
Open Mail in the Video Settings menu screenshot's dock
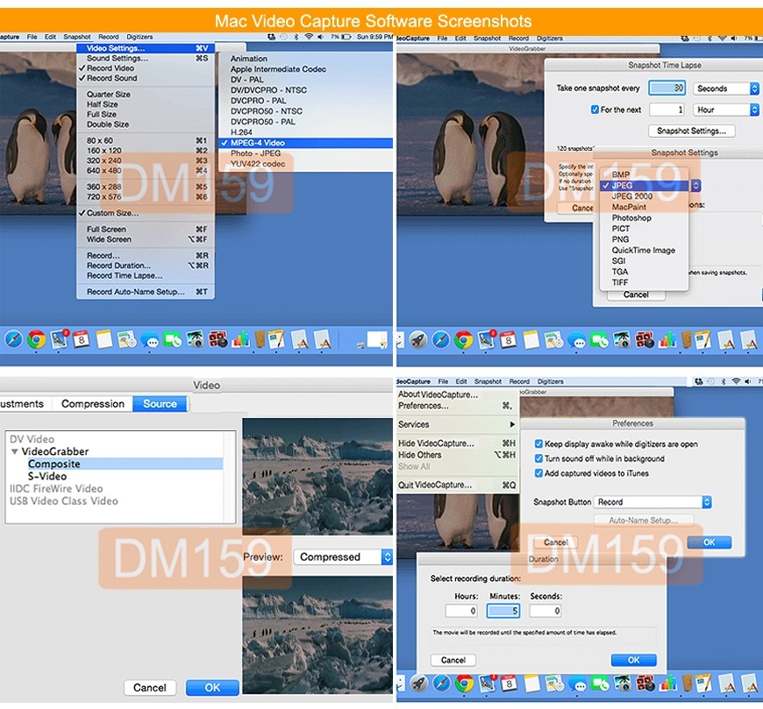59,339
